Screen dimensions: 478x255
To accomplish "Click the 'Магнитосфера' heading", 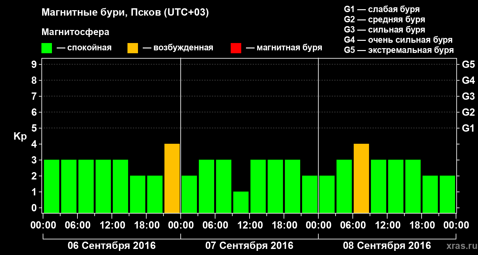I will point(75,32).
